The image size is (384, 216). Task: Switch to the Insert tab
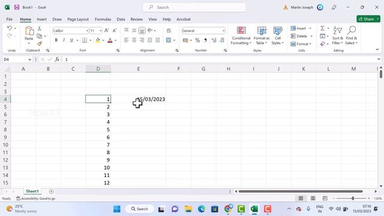pyautogui.click(x=41, y=19)
